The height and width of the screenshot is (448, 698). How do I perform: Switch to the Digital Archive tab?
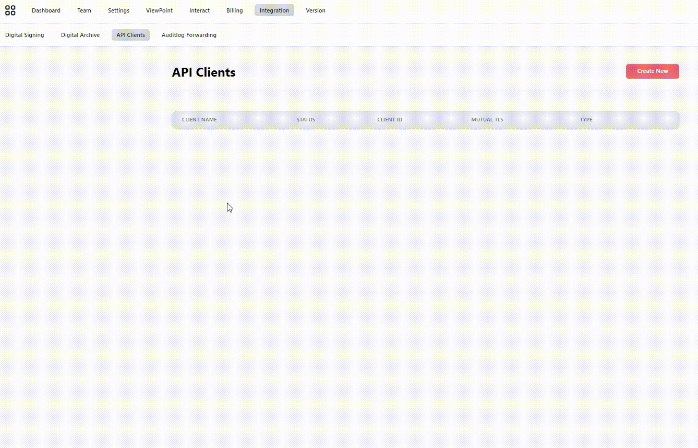pyautogui.click(x=80, y=35)
